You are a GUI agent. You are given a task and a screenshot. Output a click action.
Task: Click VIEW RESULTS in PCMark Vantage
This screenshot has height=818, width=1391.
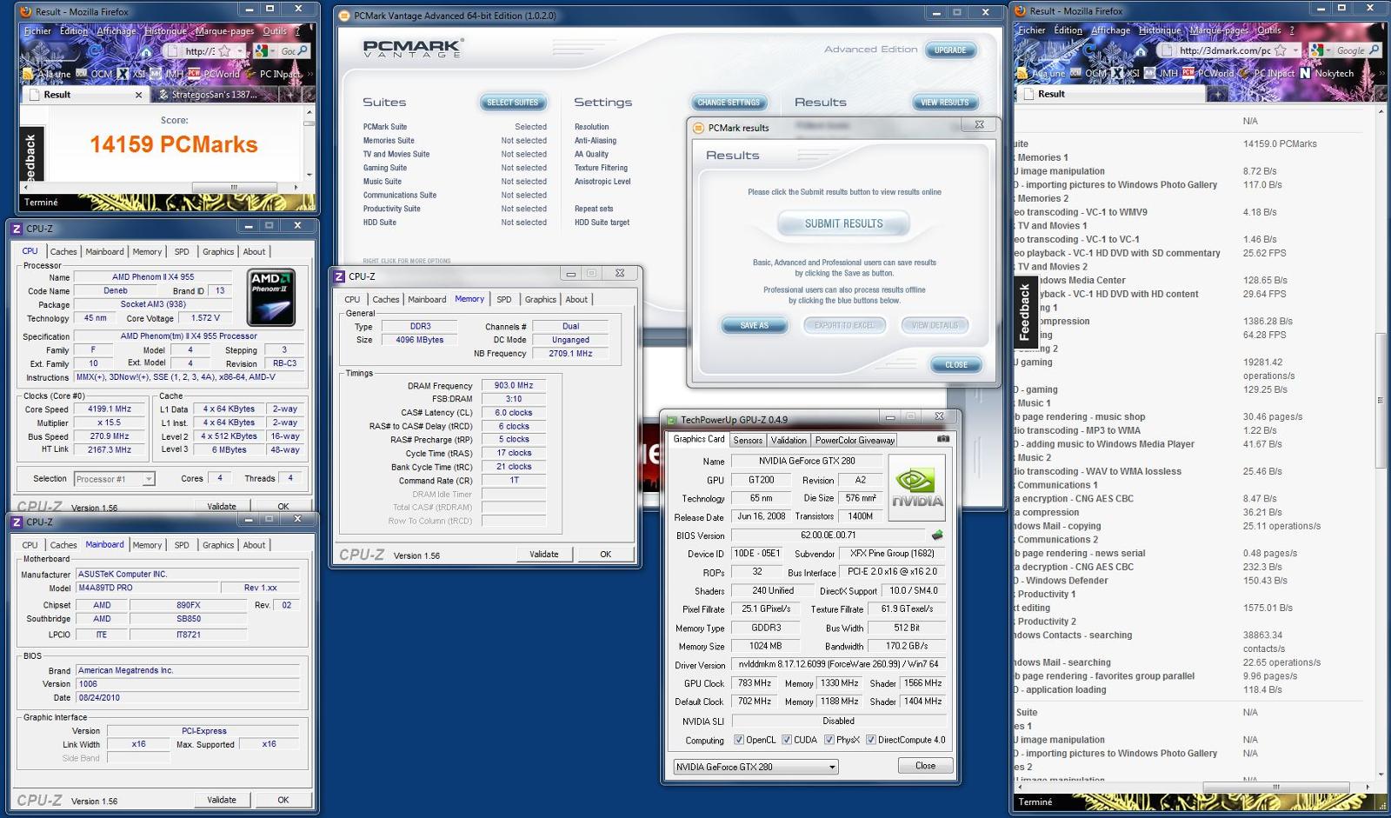pyautogui.click(x=944, y=103)
